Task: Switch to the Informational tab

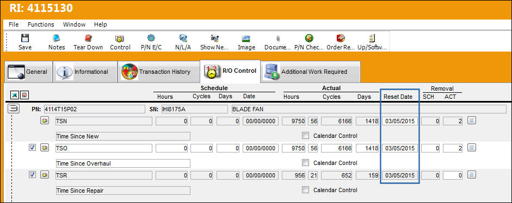Action: click(85, 72)
